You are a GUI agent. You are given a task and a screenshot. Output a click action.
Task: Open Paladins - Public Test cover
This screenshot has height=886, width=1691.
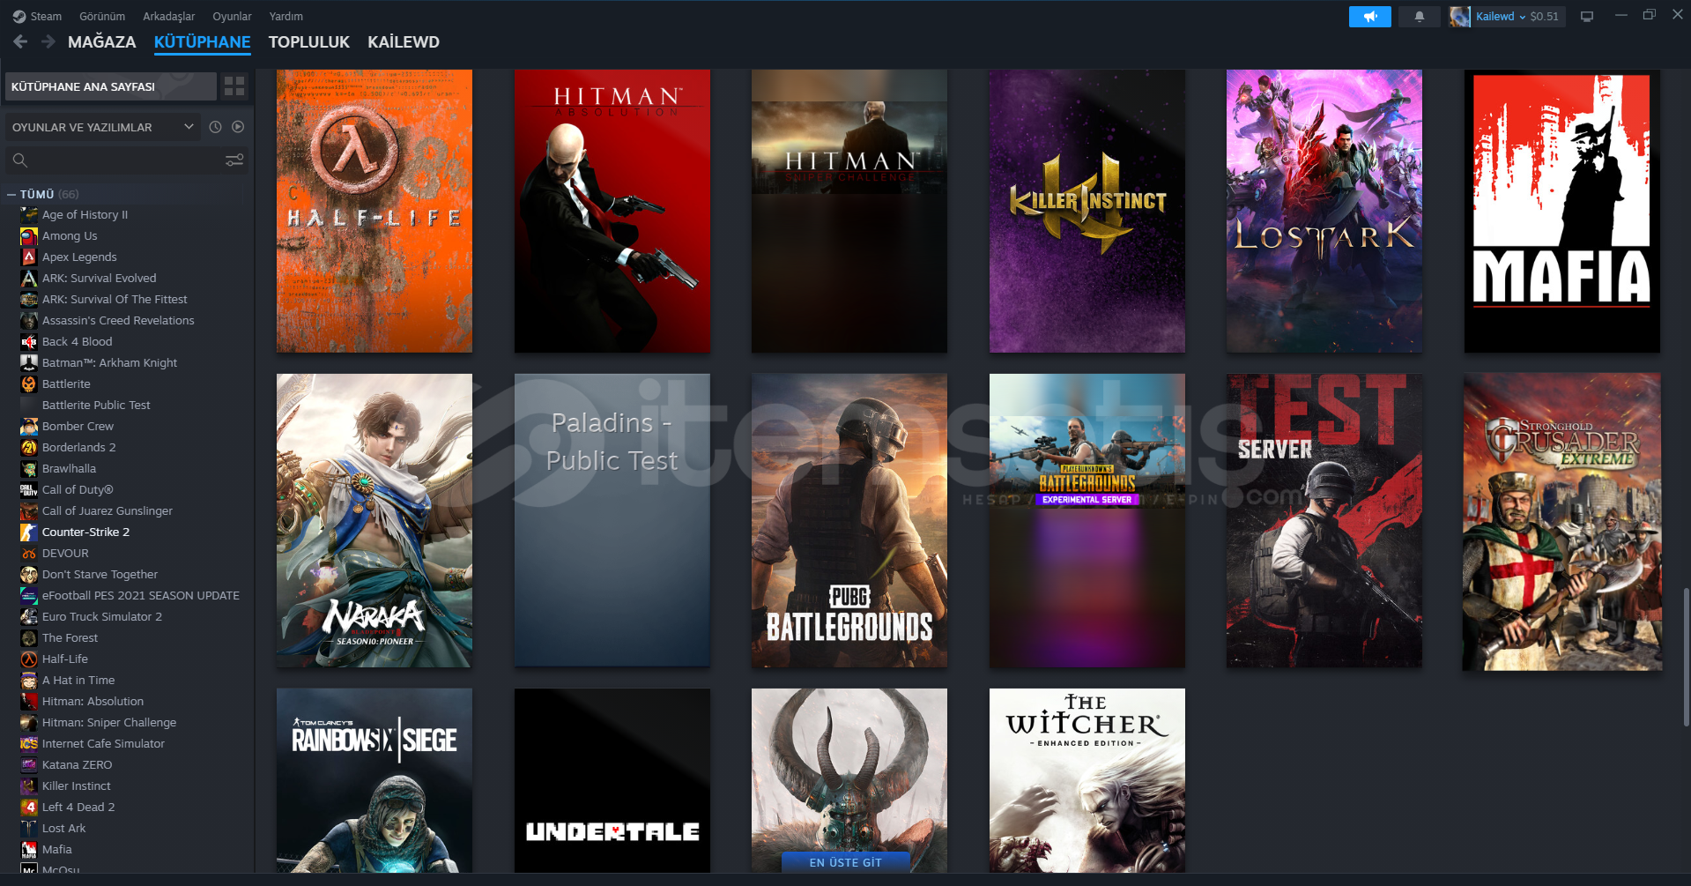612,520
